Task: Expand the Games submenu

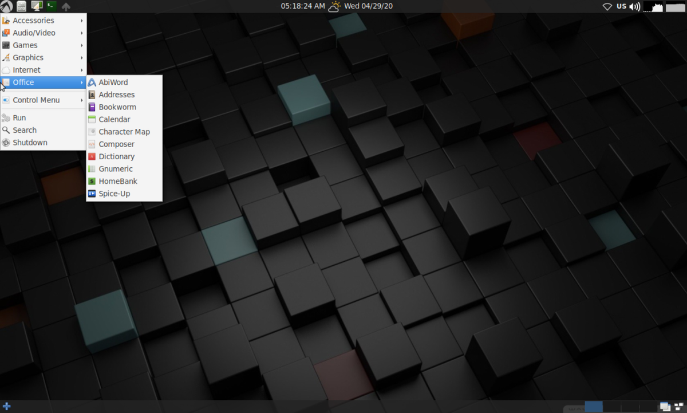Action: (44, 45)
